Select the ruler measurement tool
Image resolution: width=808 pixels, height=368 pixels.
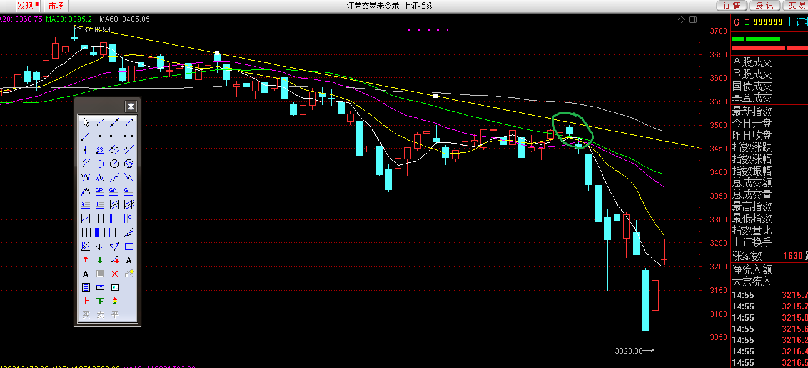coord(100,287)
